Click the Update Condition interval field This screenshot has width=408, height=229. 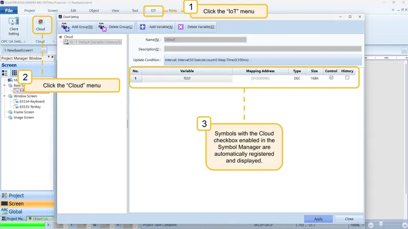pyautogui.click(x=263, y=60)
